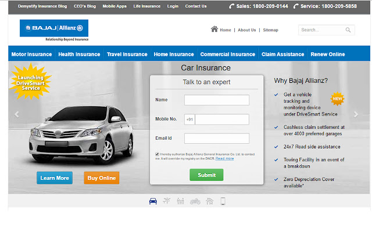This screenshot has height=232, width=372.
Task: Open Travel Insurance menu
Action: click(127, 54)
